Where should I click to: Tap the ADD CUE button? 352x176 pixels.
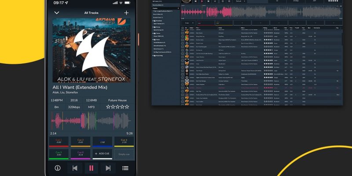(103, 154)
